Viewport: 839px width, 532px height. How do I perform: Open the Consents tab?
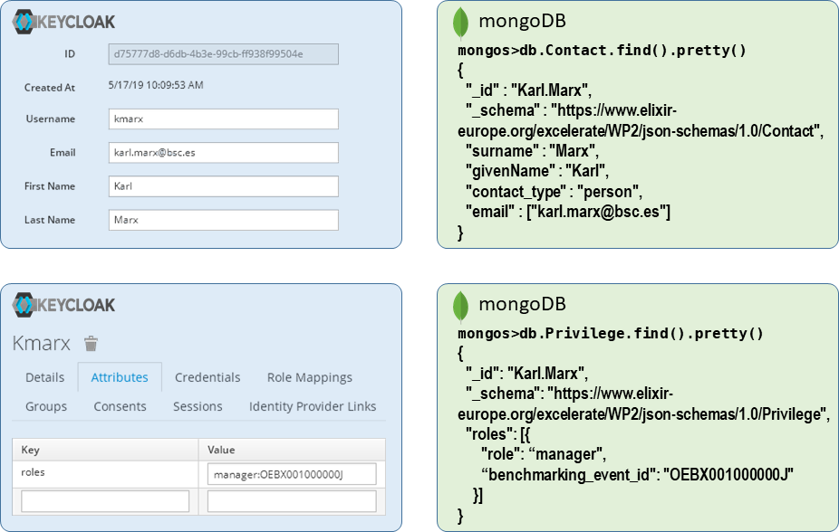coord(120,406)
